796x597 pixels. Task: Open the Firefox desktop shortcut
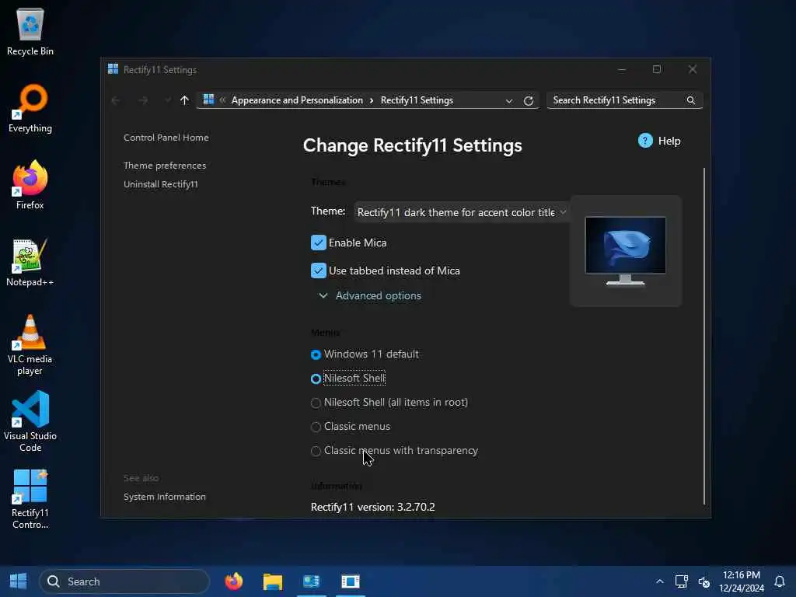point(30,185)
